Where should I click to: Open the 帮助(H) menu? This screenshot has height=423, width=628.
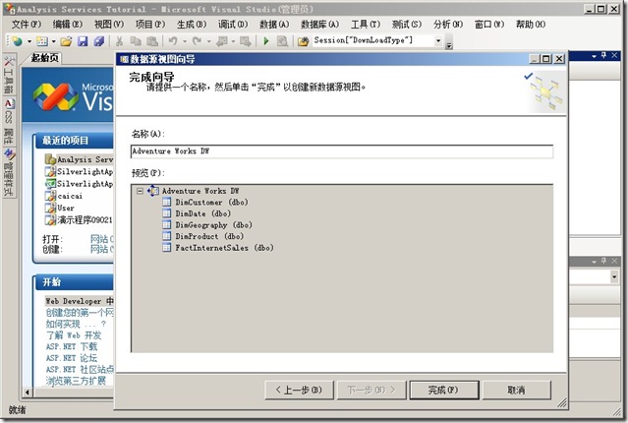531,25
